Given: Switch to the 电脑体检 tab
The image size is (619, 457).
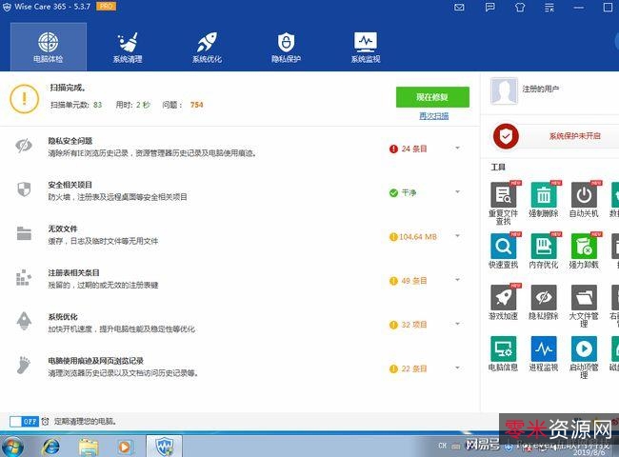Looking at the screenshot, I should [x=49, y=47].
